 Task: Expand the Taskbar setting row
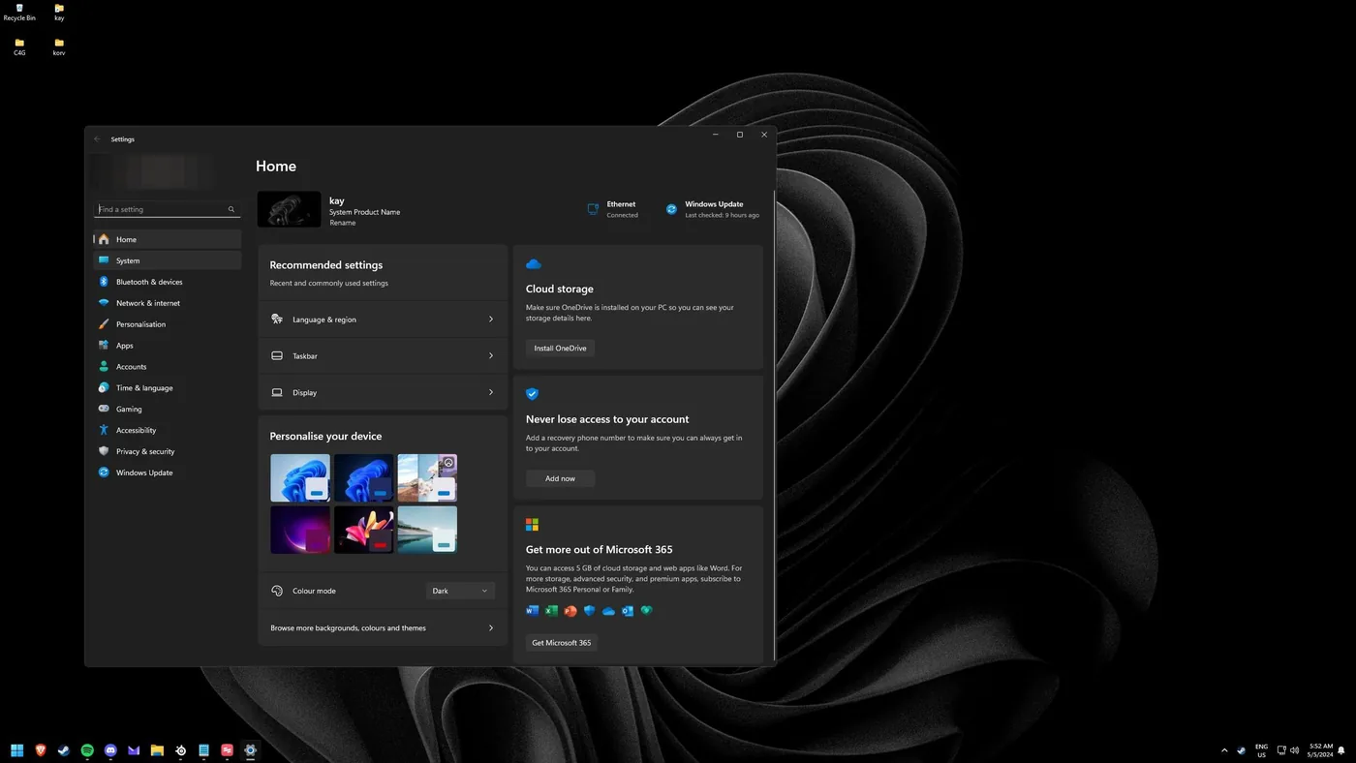point(383,356)
